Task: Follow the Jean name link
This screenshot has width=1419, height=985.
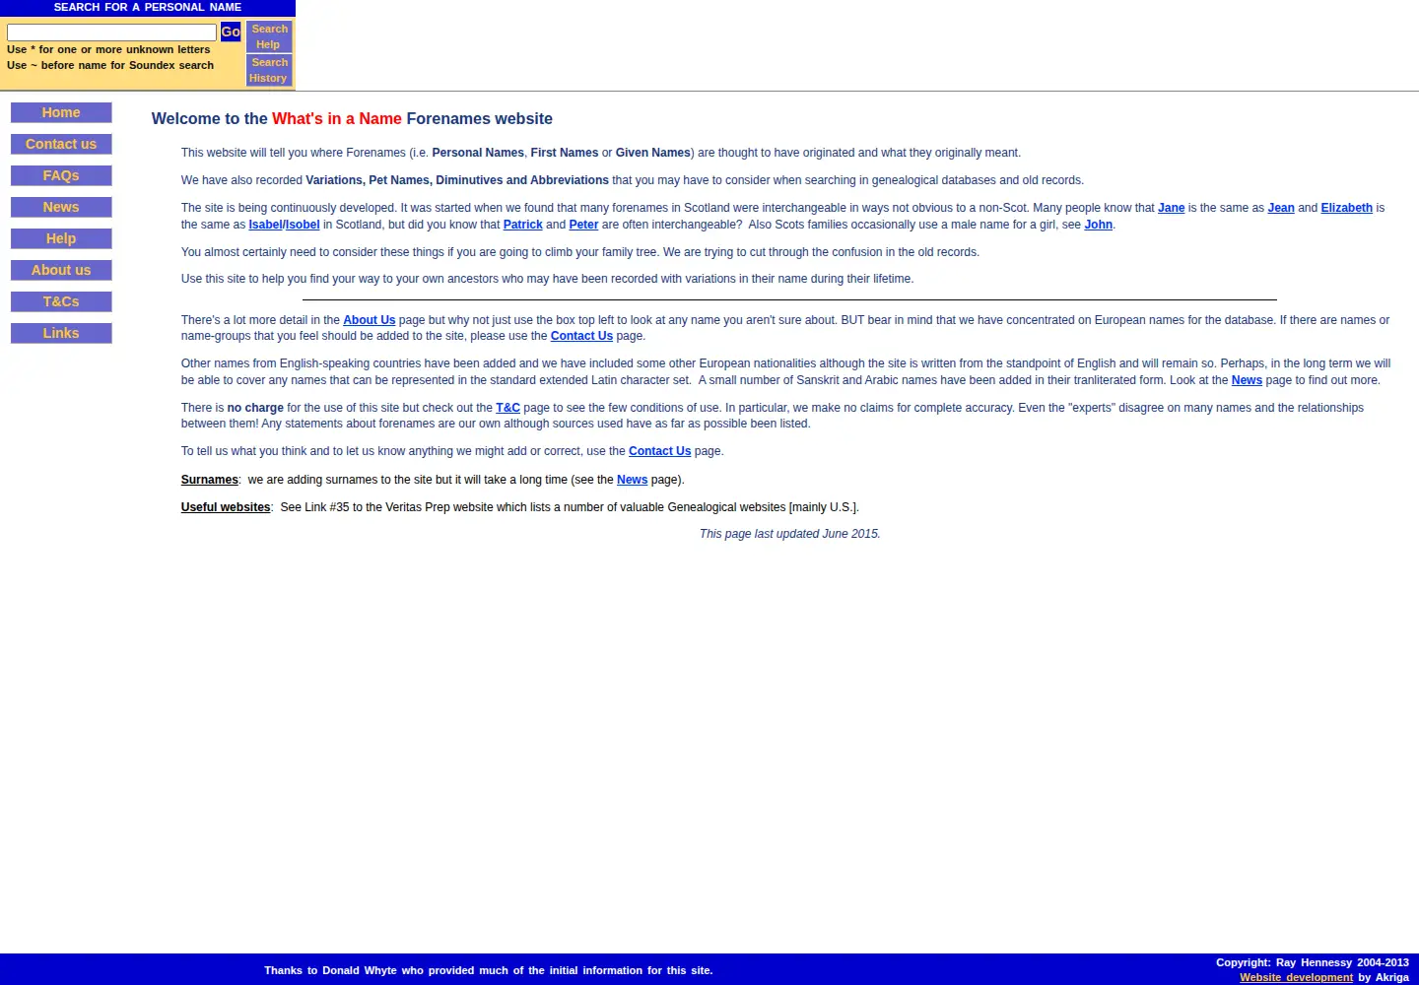Action: tap(1281, 208)
